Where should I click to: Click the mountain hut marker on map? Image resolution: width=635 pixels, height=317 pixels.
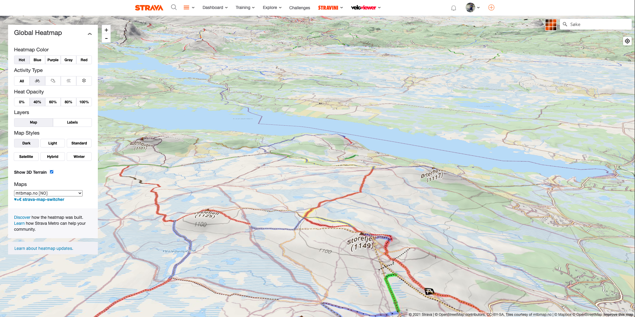[429, 291]
